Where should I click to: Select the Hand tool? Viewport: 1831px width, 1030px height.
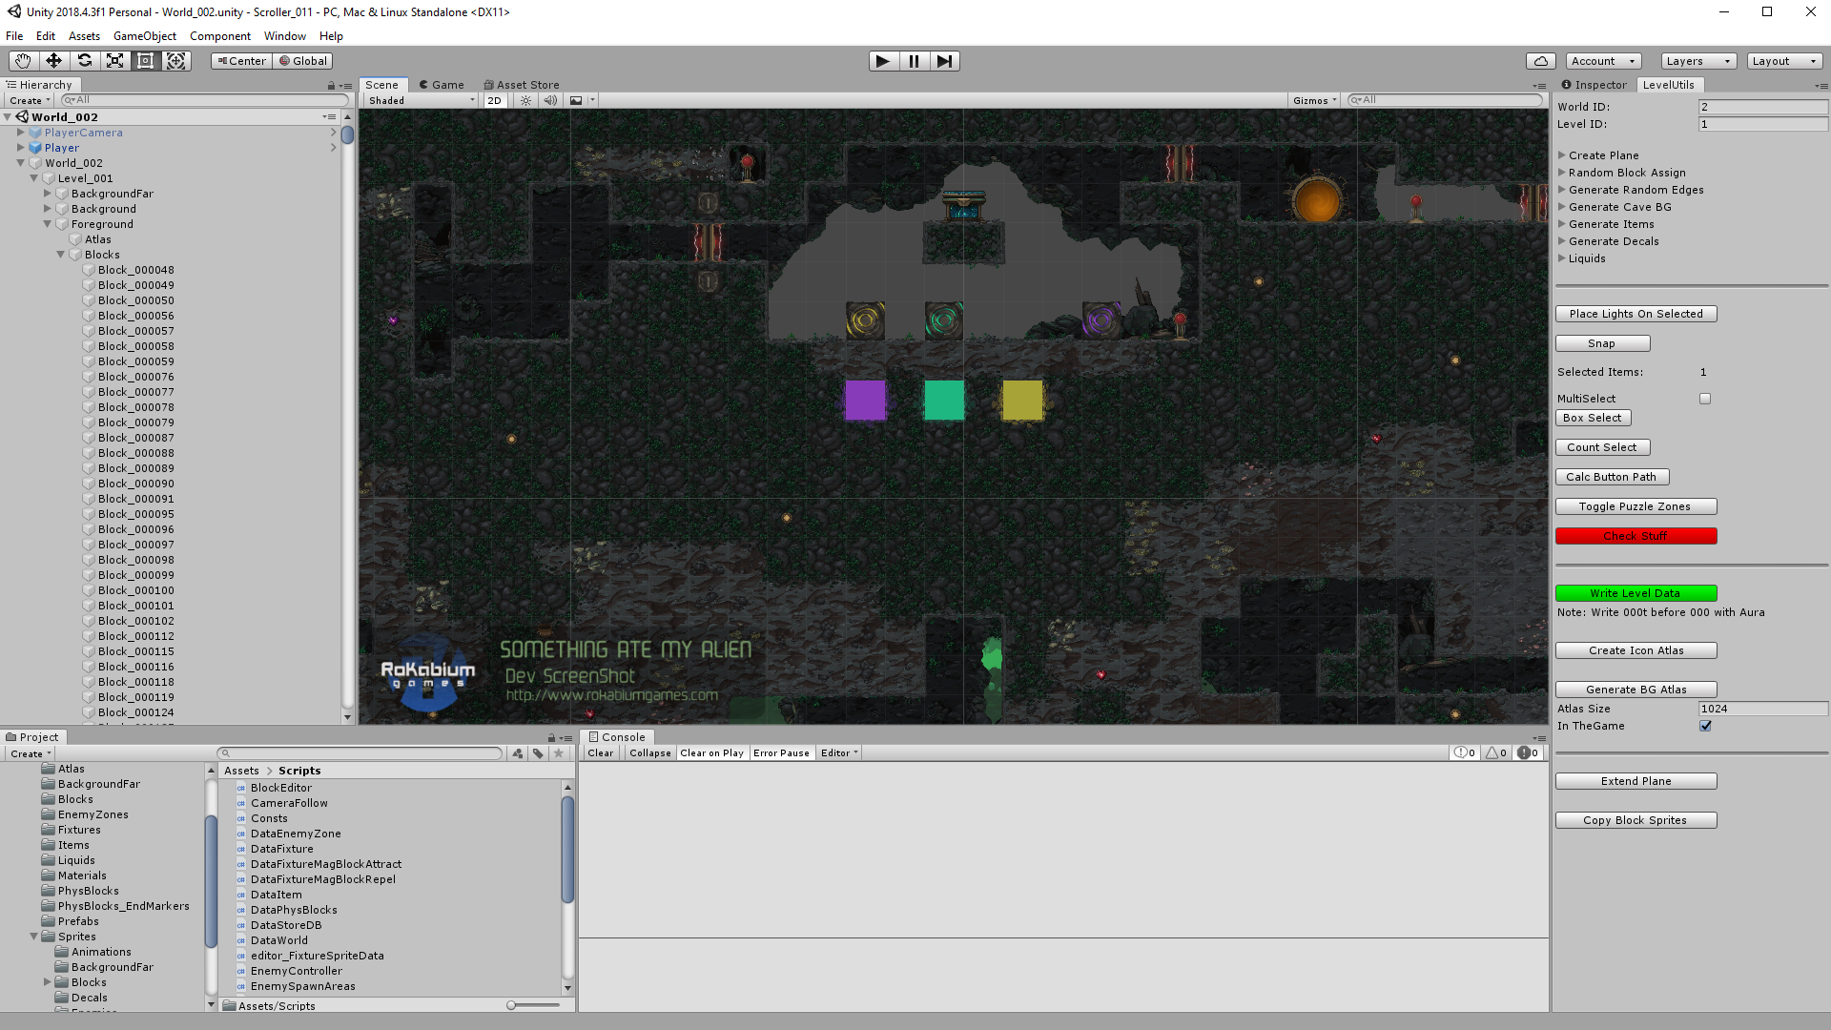(x=23, y=61)
